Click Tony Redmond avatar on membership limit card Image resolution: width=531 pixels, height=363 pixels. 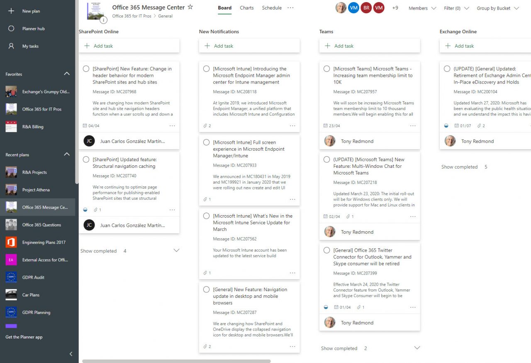(x=330, y=141)
